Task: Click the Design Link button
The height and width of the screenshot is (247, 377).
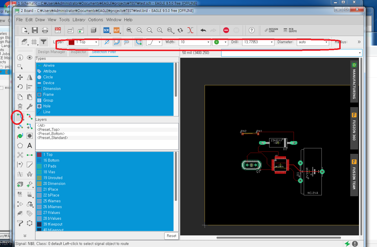Action: tap(271, 30)
